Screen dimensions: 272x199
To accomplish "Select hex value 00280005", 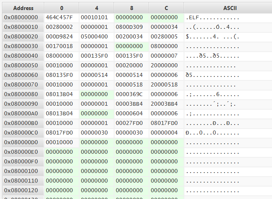I will tap(166, 37).
